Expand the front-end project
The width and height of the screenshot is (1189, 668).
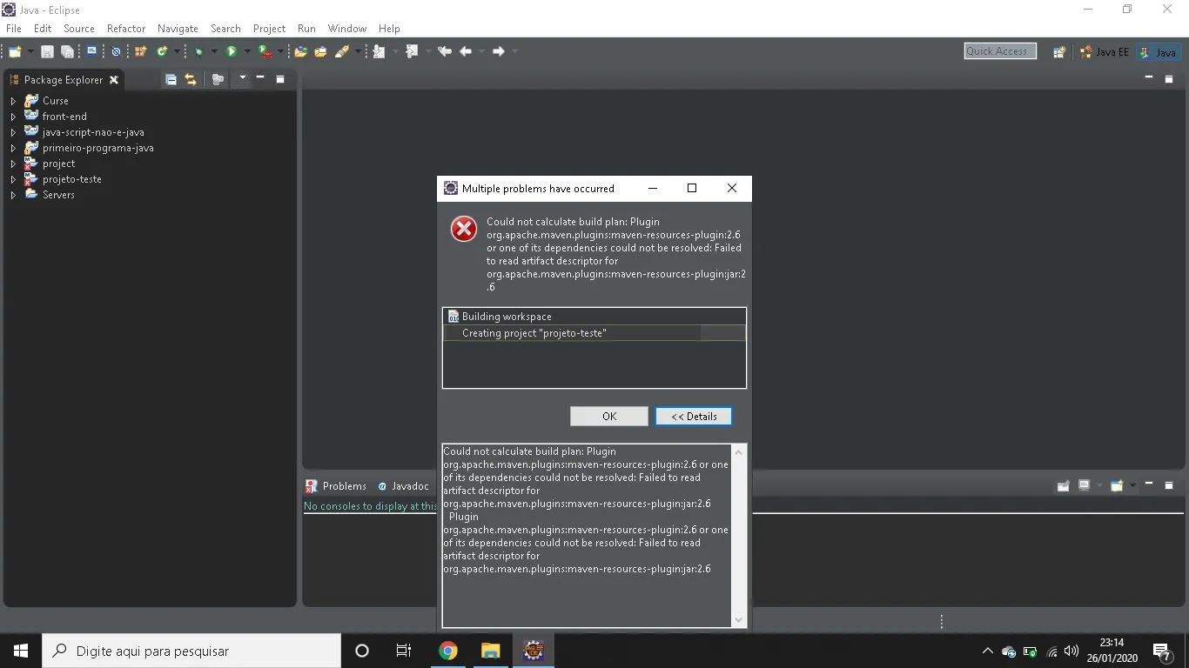point(13,117)
